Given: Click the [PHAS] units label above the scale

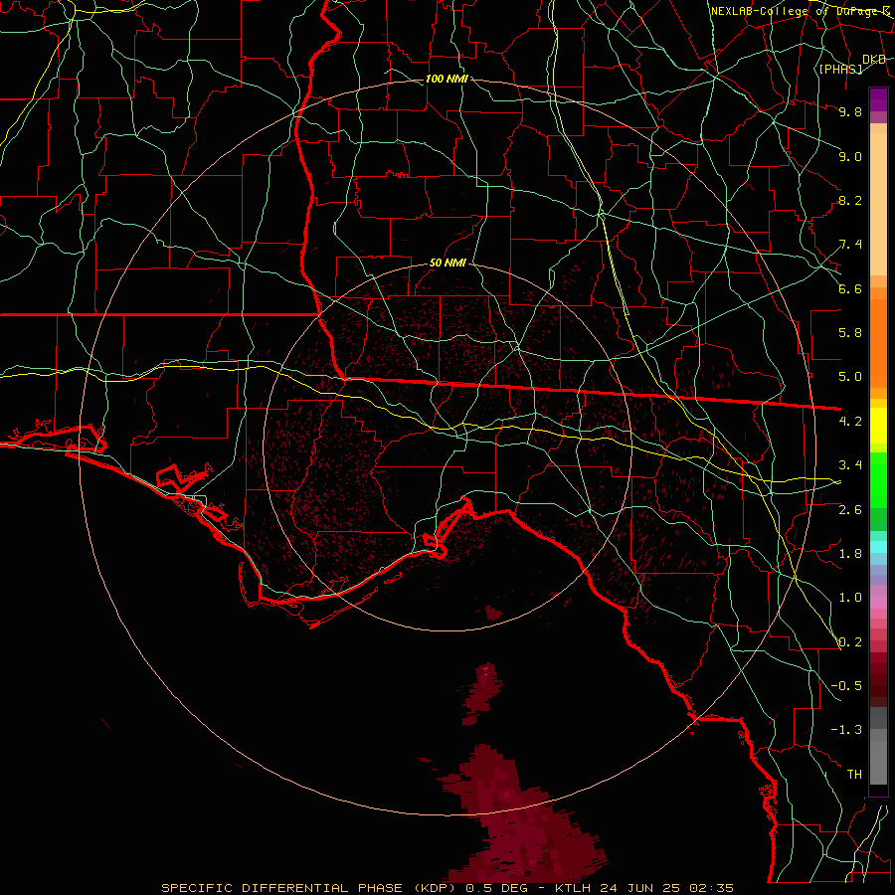Looking at the screenshot, I should 840,69.
